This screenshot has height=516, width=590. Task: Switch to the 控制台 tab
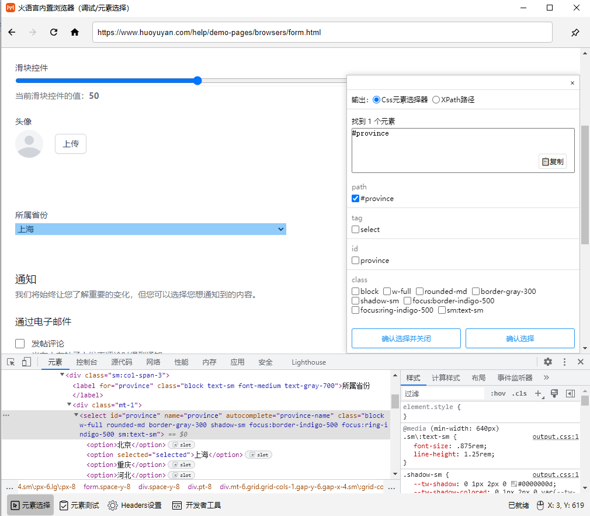click(86, 362)
